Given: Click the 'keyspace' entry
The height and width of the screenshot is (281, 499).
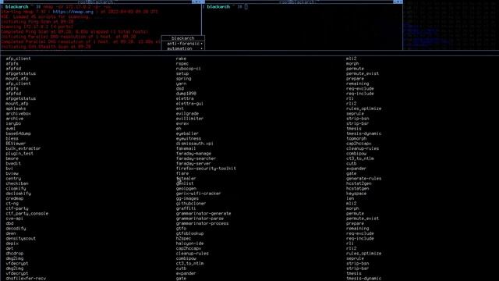Looking at the screenshot, I should click(356, 194).
